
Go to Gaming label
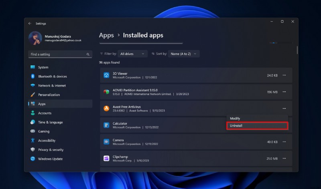tap(44, 131)
